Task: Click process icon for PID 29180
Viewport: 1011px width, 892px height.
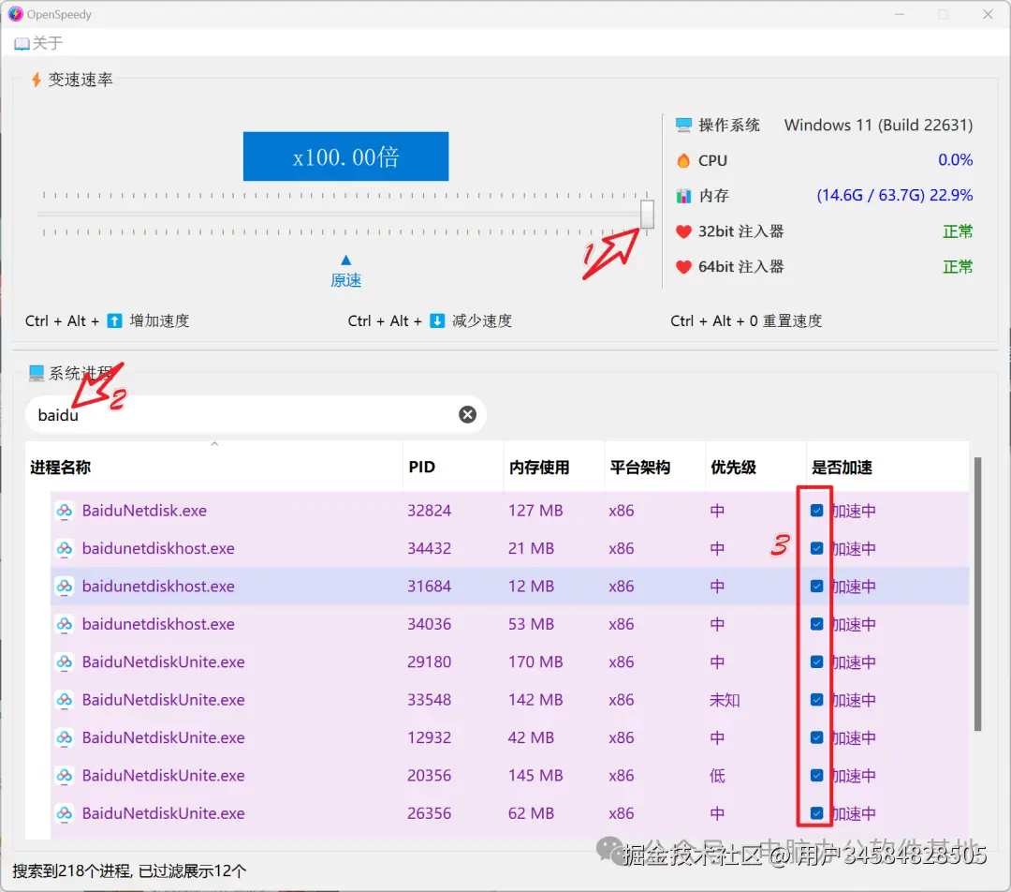Action: [64, 662]
